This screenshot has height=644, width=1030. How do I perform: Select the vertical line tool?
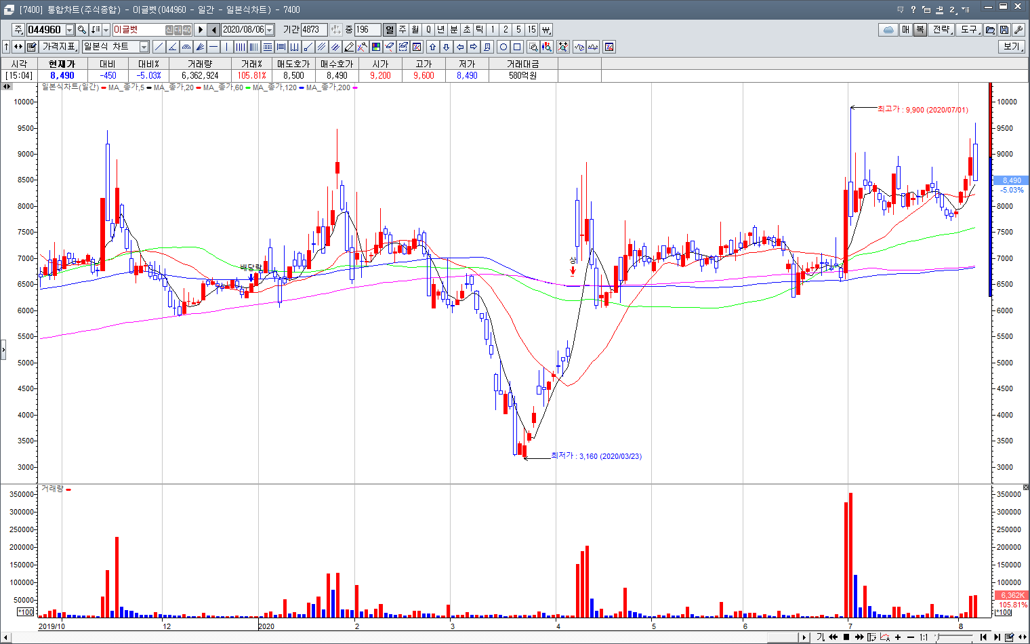click(x=227, y=47)
